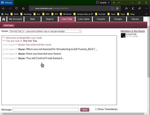Viewport: 150px width, 115px height.
Task: Open a new browser tab with plus
Action: pos(114,2)
